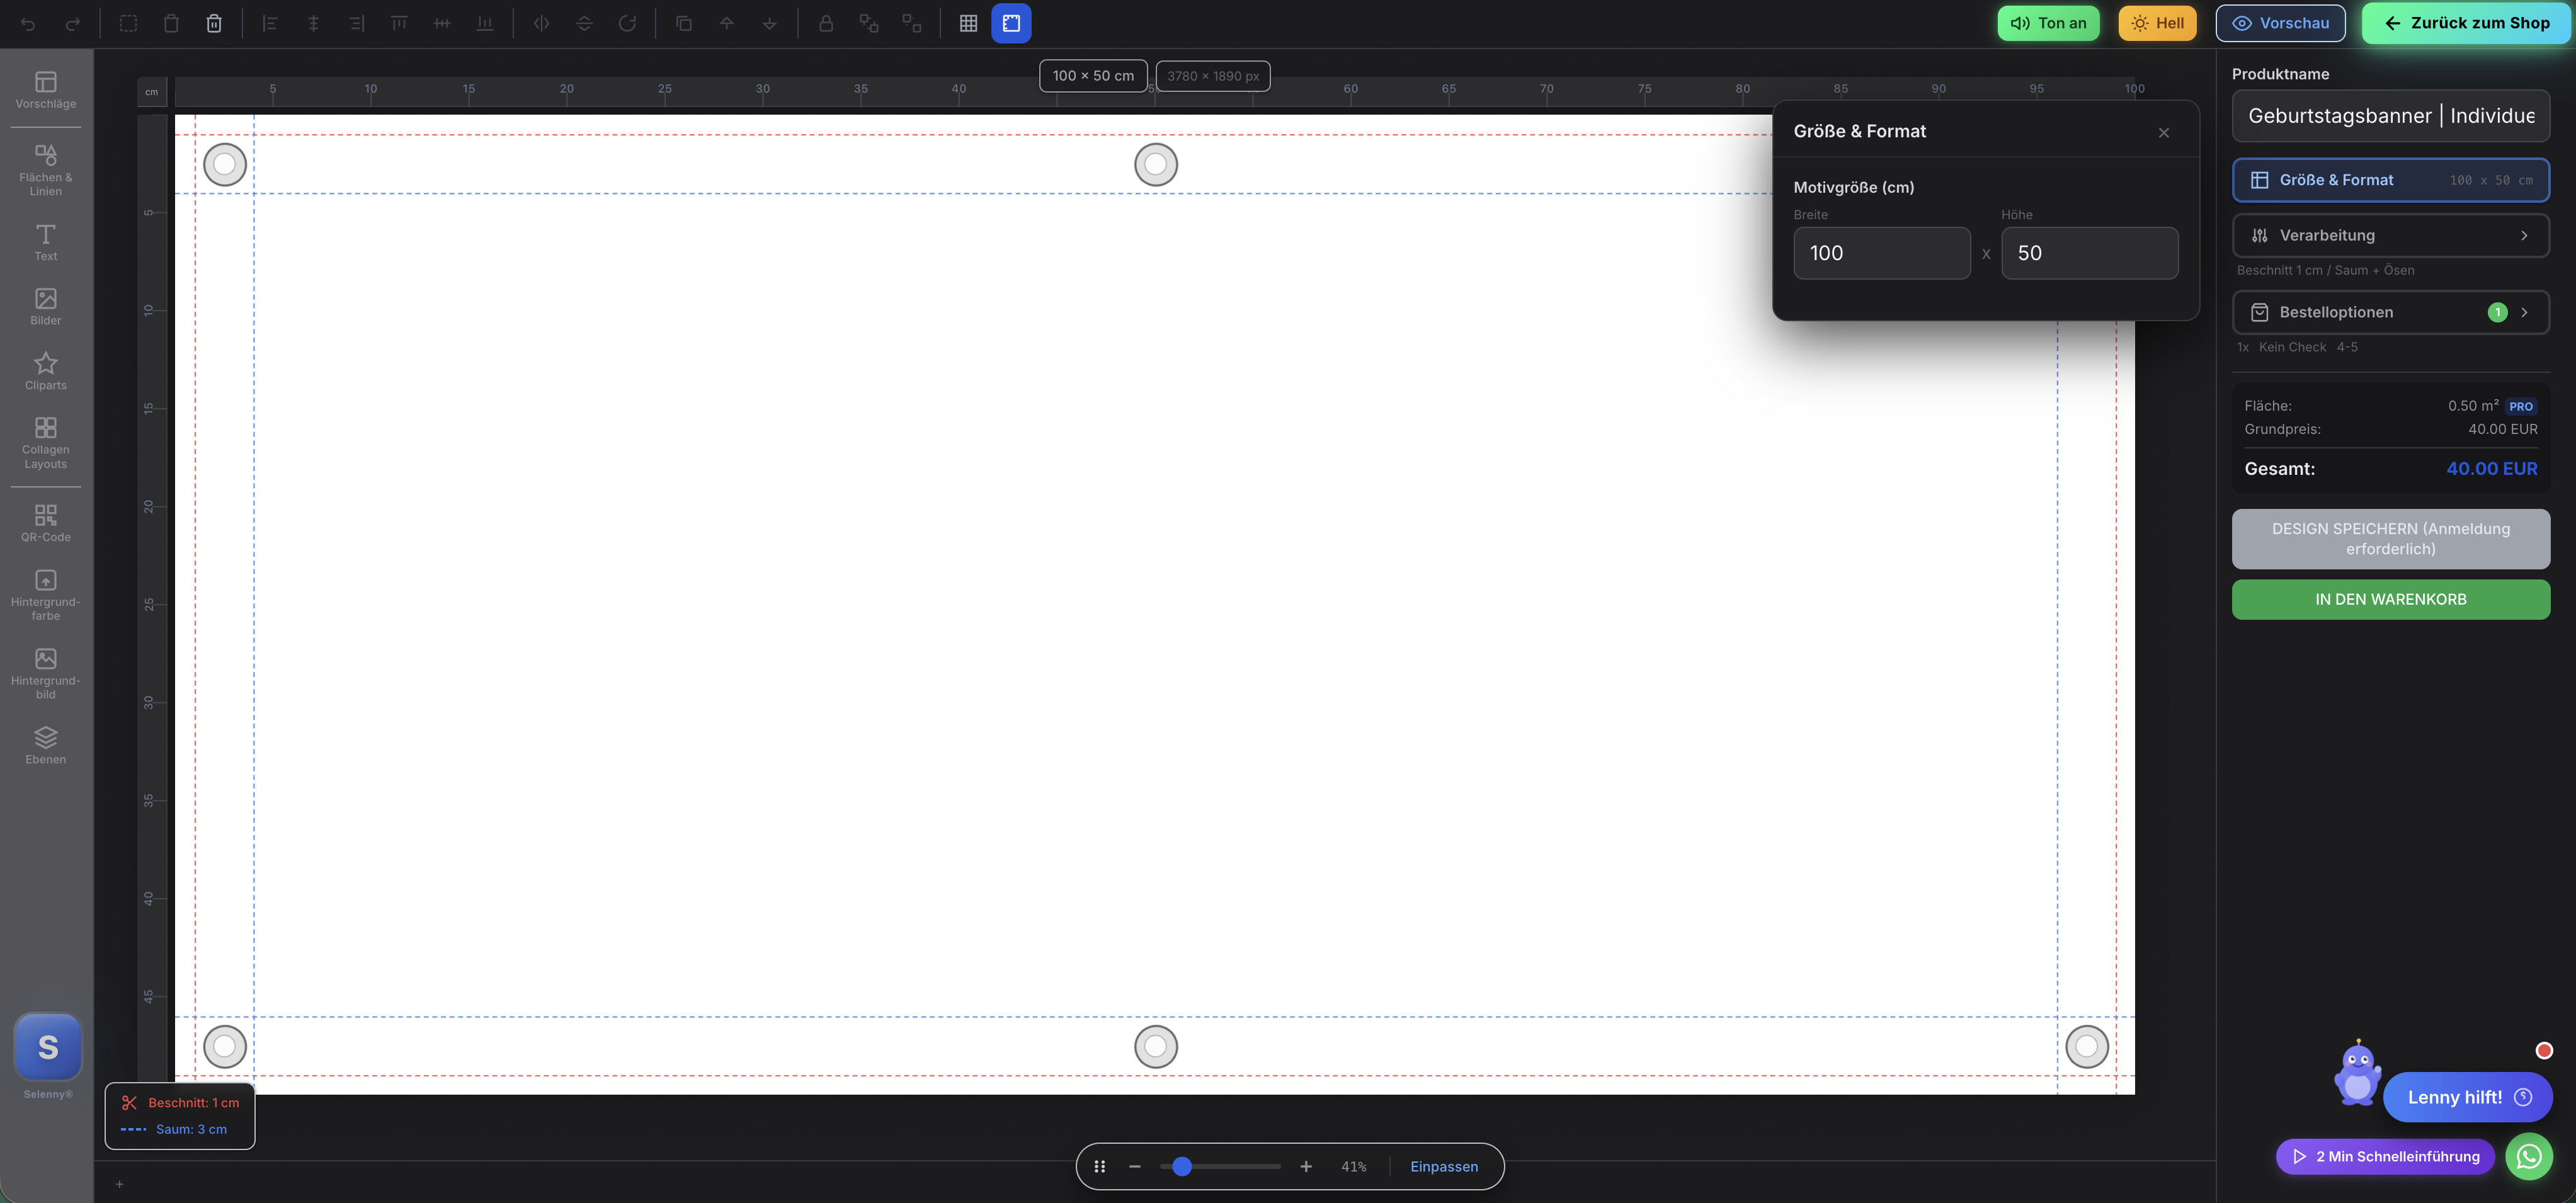2576x1203 pixels.
Task: Open the QR-Code generator
Action: tap(45, 522)
